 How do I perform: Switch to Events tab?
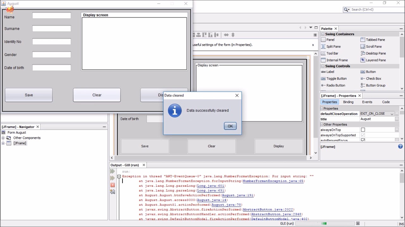point(367,102)
